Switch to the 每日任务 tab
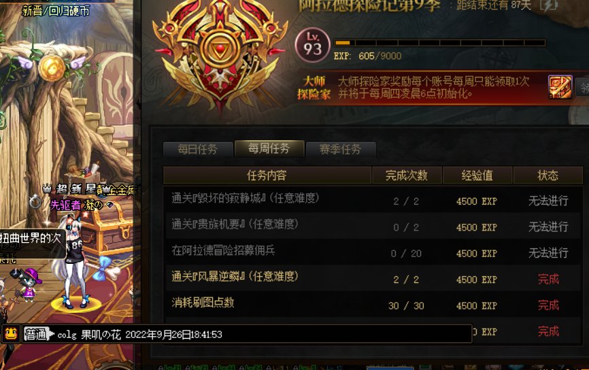The image size is (589, 370). (x=198, y=149)
